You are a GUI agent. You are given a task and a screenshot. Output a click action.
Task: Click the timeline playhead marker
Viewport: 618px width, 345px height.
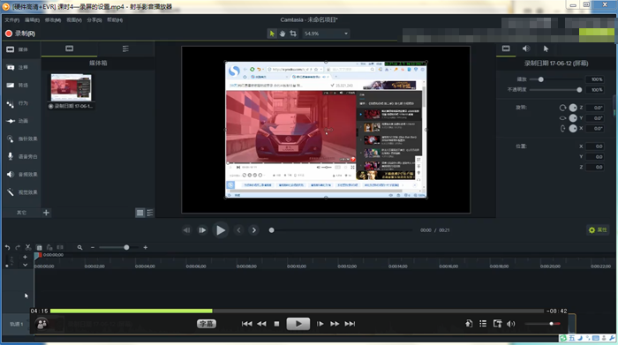pyautogui.click(x=38, y=255)
